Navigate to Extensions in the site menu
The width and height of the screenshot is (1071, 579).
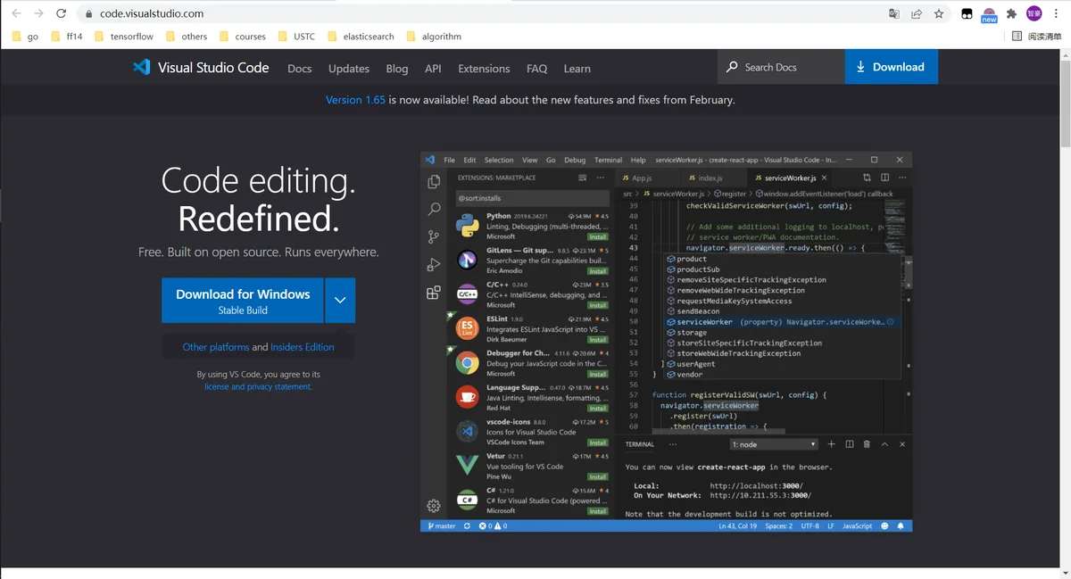[x=484, y=69]
